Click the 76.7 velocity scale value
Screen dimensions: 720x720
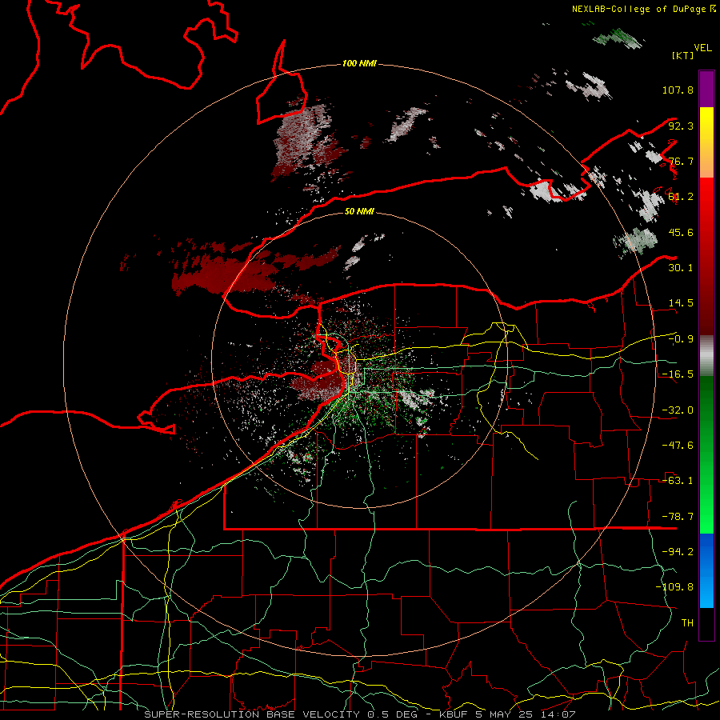681,161
